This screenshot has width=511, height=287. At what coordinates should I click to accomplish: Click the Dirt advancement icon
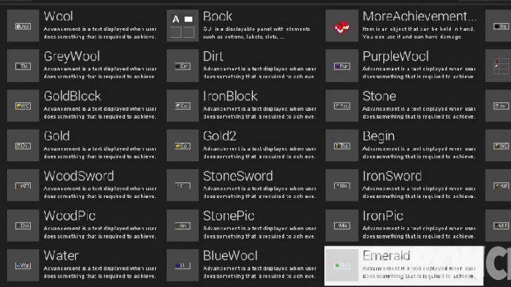pyautogui.click(x=182, y=66)
